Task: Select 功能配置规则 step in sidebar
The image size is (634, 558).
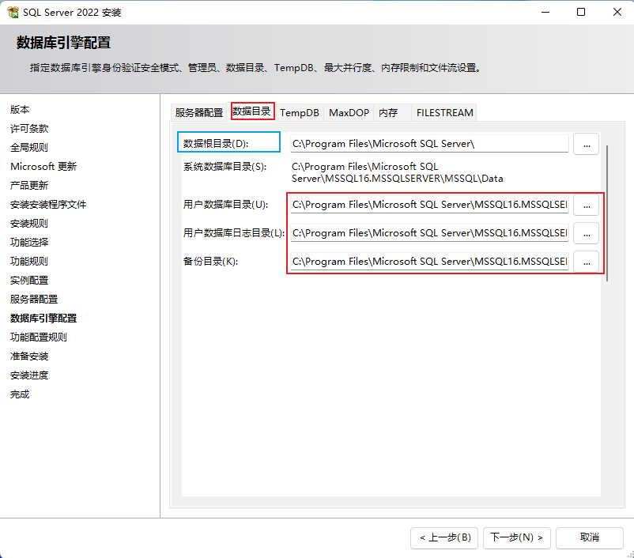Action: [39, 337]
